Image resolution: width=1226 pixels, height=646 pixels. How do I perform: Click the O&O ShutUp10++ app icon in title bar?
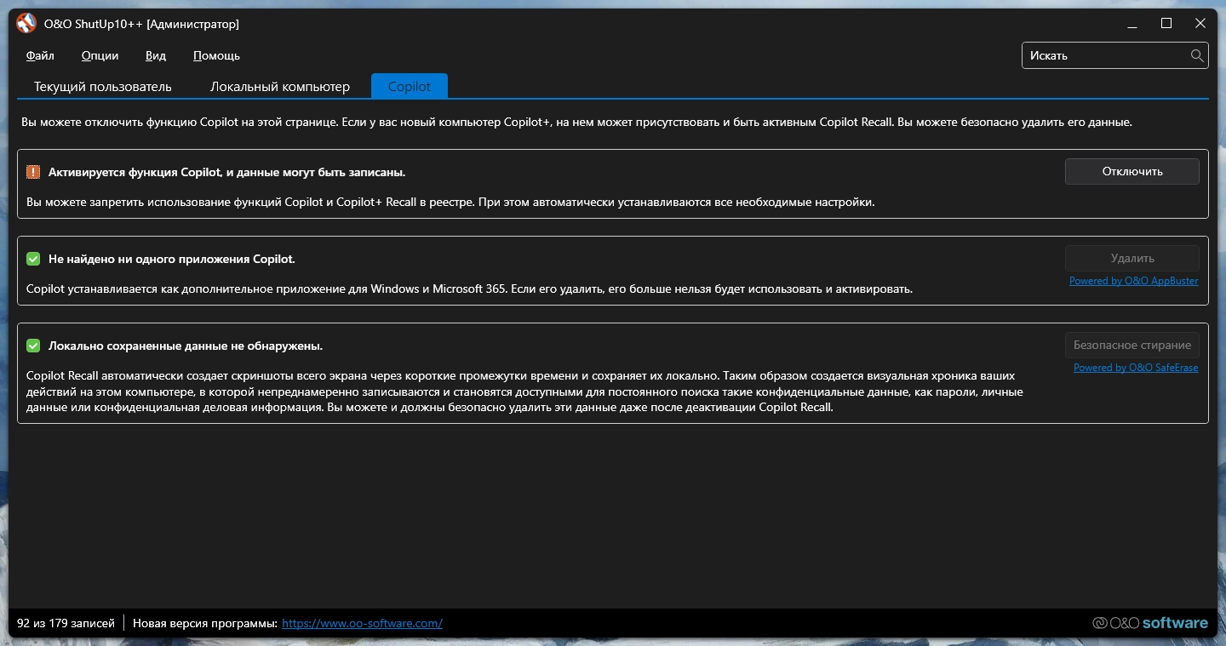(x=26, y=24)
